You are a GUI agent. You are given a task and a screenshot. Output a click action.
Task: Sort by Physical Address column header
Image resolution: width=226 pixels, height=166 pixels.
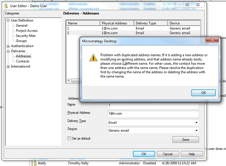pyautogui.click(x=117, y=23)
